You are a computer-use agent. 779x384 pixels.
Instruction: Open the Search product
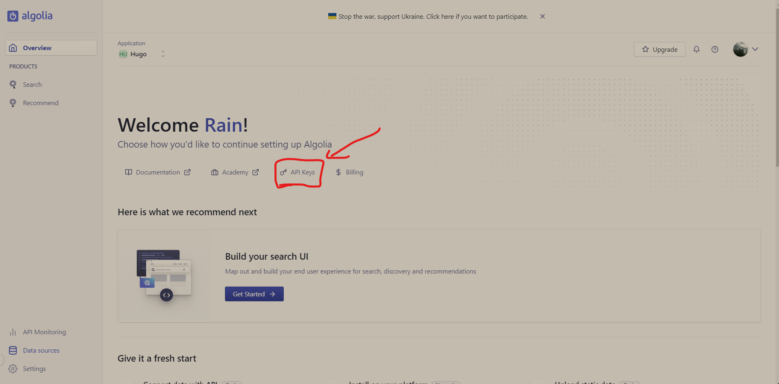click(32, 84)
